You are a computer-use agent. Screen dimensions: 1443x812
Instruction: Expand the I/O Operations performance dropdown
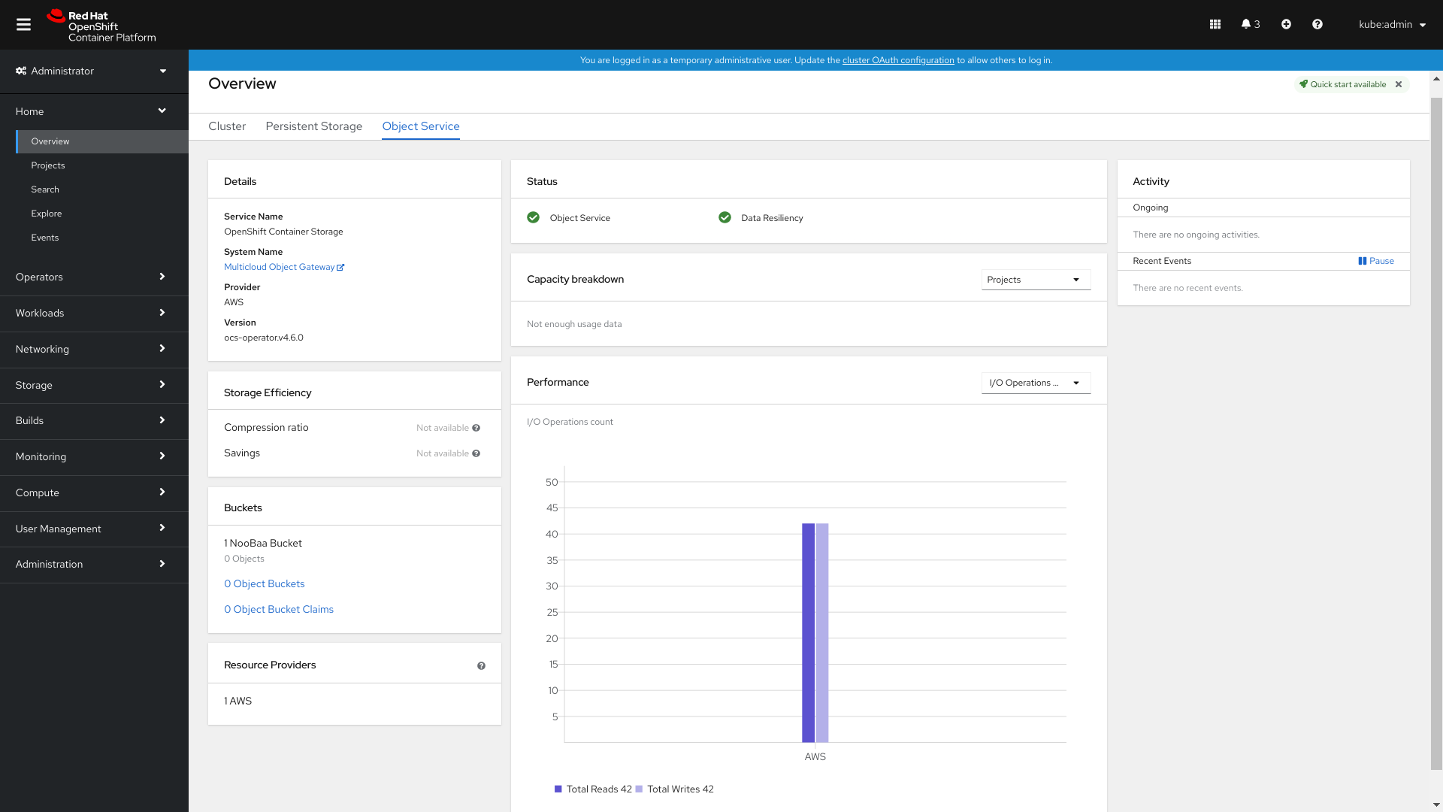[x=1036, y=382]
